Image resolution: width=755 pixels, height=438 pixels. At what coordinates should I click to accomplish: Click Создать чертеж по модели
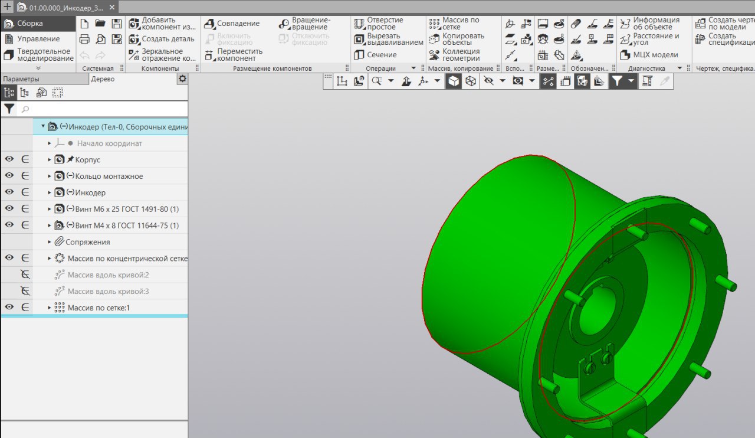click(x=725, y=24)
